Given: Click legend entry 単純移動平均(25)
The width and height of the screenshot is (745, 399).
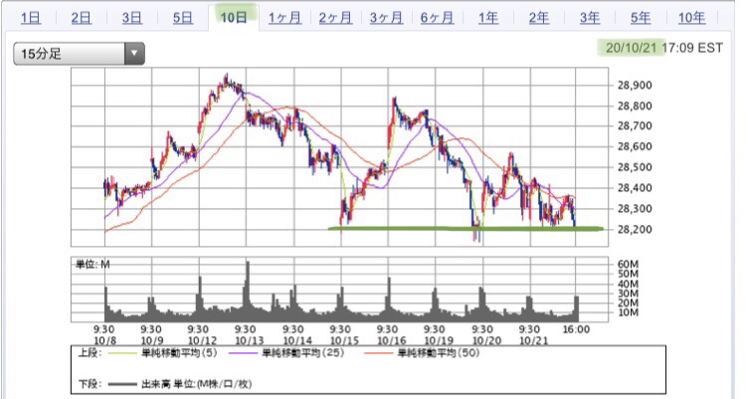Looking at the screenshot, I should [303, 353].
